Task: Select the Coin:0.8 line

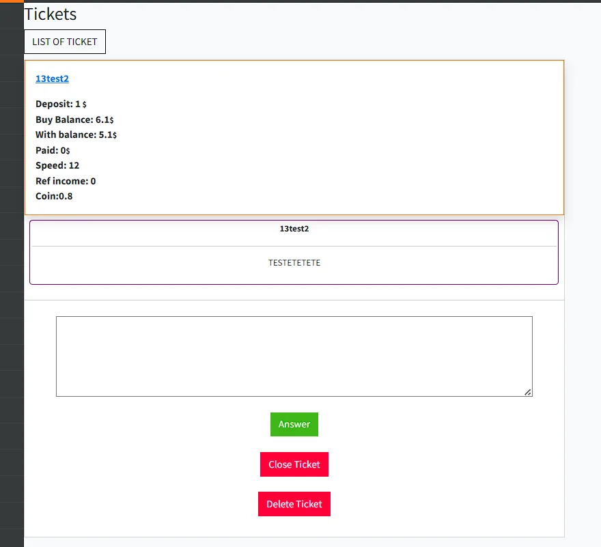Action: pyautogui.click(x=54, y=196)
